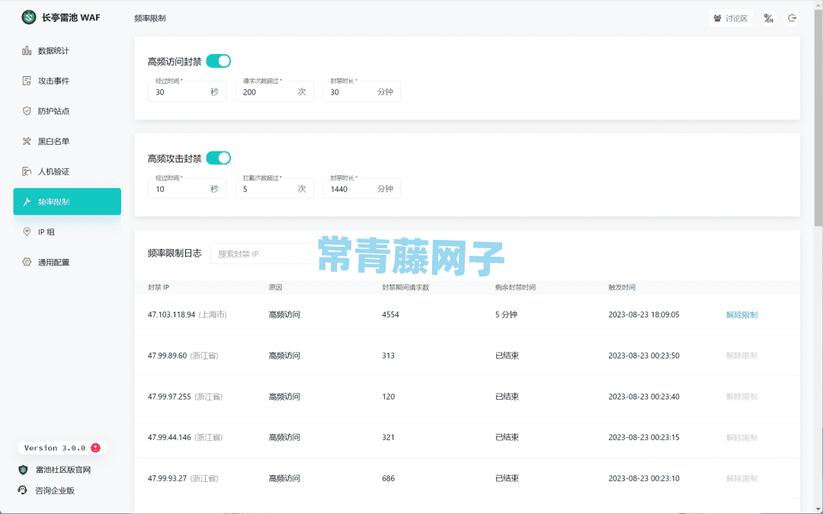823x514 pixels.
Task: Open the 讨论区 discussion button
Action: [731, 18]
